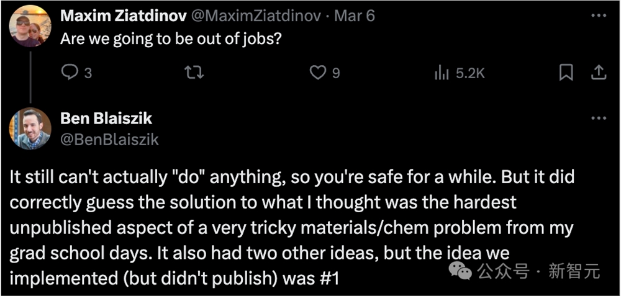The image size is (621, 296).
Task: Visit Ben Blaiszik's profile by name
Action: click(x=106, y=119)
